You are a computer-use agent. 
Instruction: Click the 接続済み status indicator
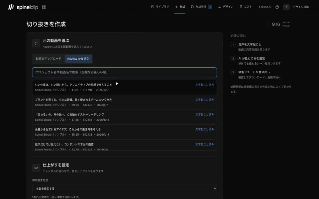click(265, 7)
